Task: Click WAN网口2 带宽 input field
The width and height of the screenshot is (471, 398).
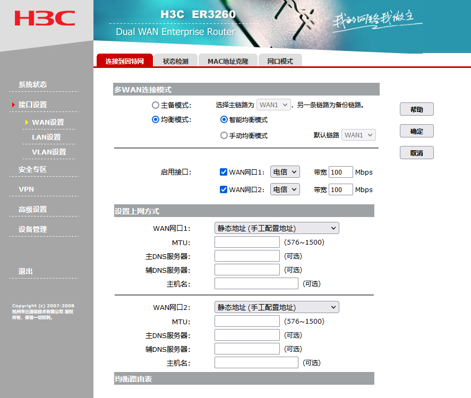Action: (x=340, y=189)
